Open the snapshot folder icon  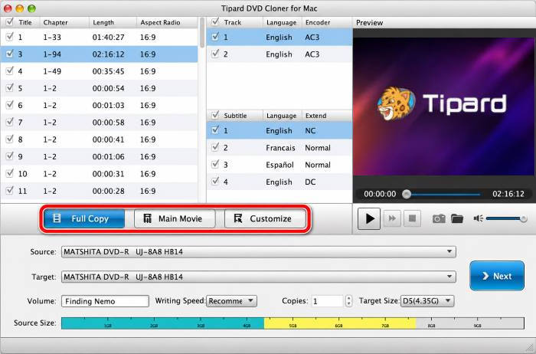click(x=457, y=218)
